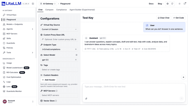The width and height of the screenshot is (189, 106).
Task: Click Playground breadcrumb text
Action: (x=65, y=4)
